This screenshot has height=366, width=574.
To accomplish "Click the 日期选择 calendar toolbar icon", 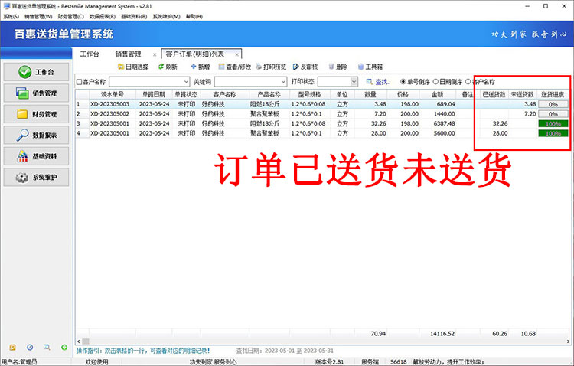I will pyautogui.click(x=119, y=67).
